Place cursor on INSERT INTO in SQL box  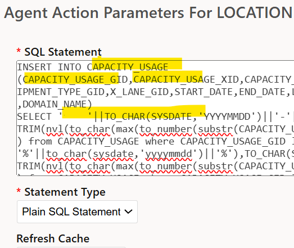[x=49, y=67]
